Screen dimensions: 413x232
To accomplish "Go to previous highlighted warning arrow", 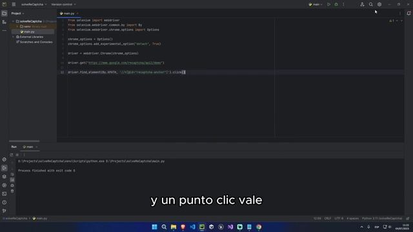I will (x=397, y=21).
